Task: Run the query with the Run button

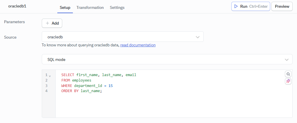Action: tap(250, 6)
